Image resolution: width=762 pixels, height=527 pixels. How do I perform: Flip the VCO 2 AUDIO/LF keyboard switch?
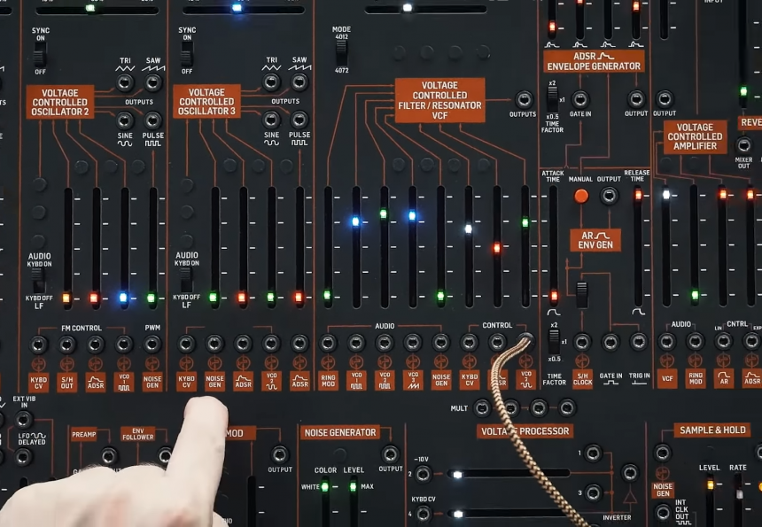(38, 280)
